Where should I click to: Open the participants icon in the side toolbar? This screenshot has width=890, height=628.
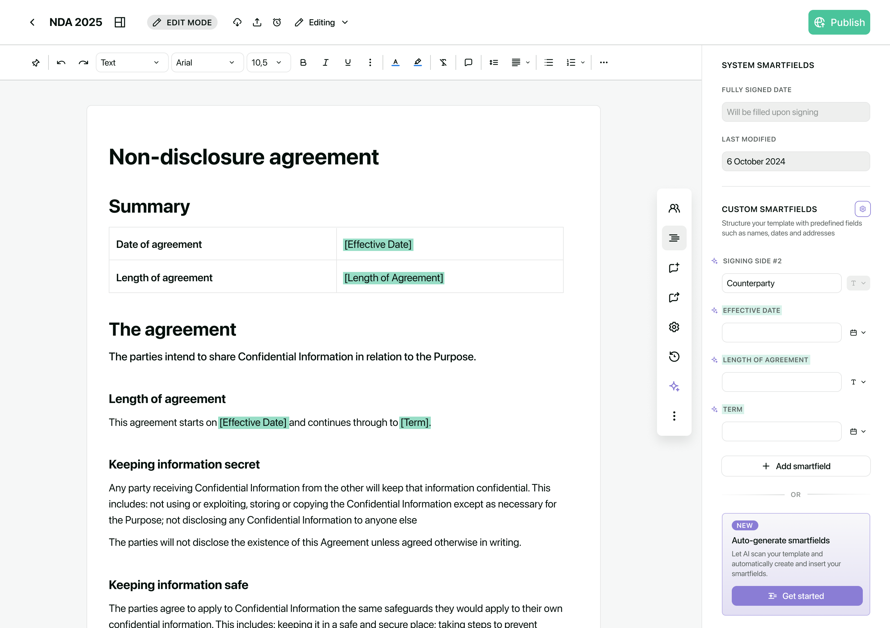coord(674,208)
